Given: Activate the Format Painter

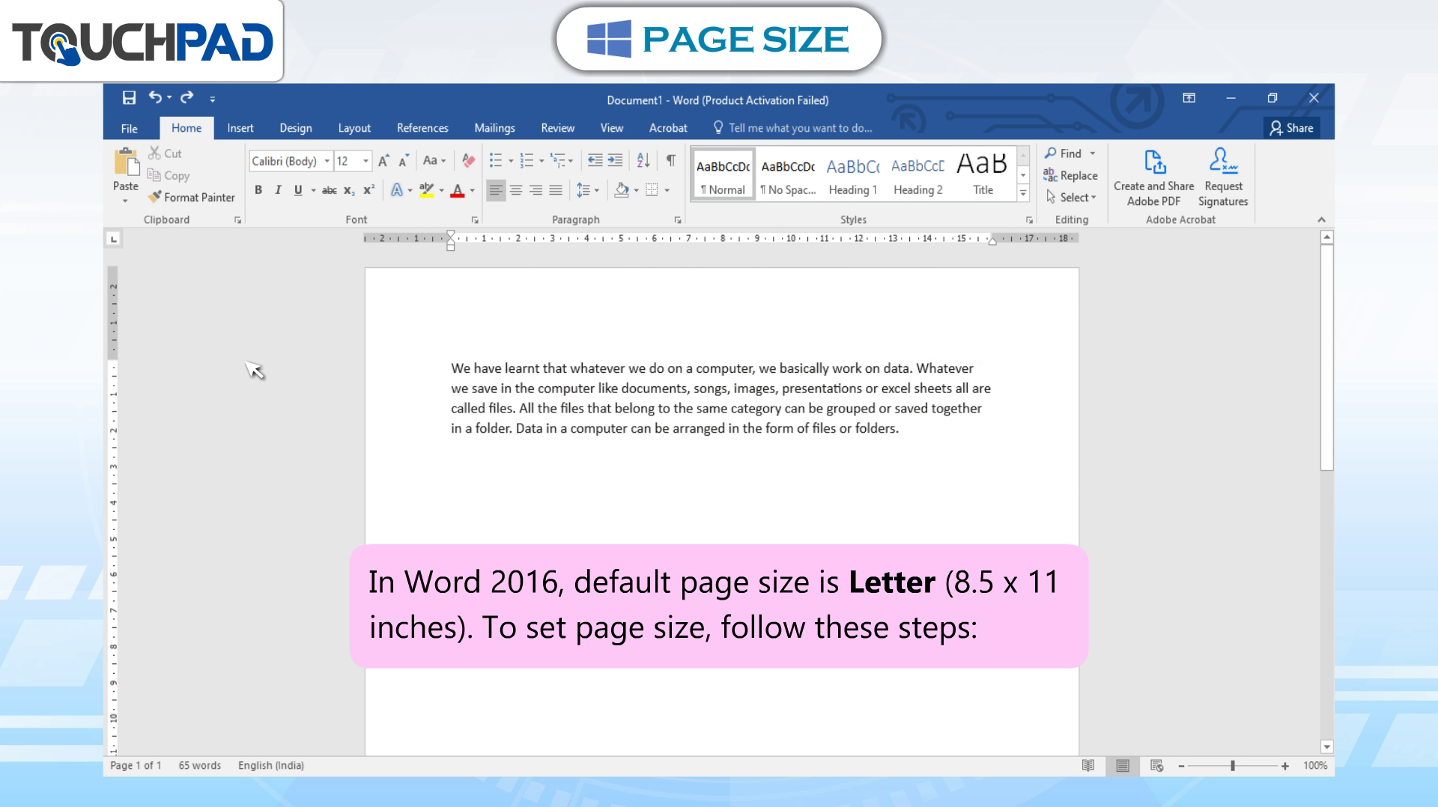Looking at the screenshot, I should click(x=192, y=197).
